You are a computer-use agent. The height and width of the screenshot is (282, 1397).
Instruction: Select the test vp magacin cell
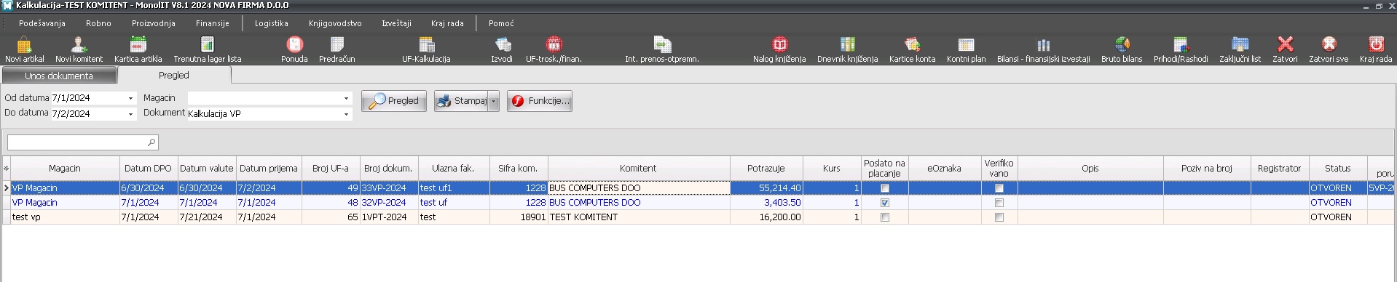tap(65, 217)
